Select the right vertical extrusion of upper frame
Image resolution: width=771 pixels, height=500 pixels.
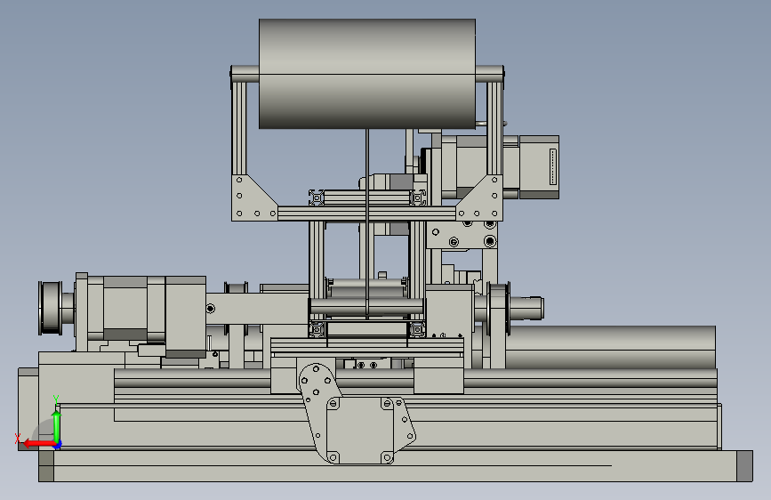tap(494, 128)
